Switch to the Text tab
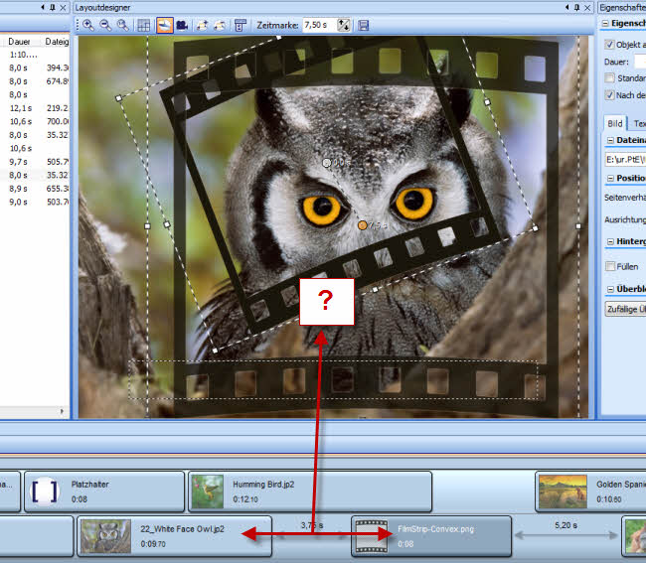Image resolution: width=646 pixels, height=563 pixels. pos(639,123)
